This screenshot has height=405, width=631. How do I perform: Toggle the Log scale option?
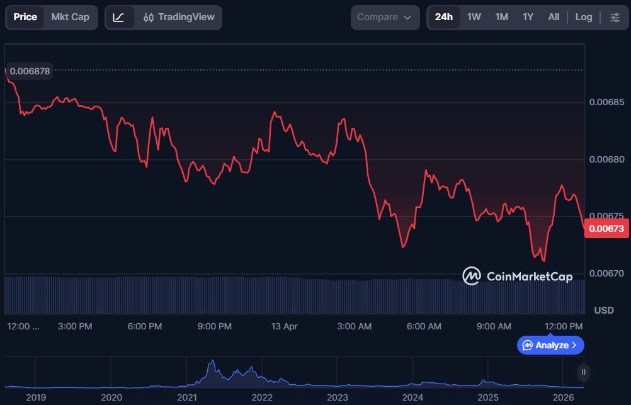point(583,17)
